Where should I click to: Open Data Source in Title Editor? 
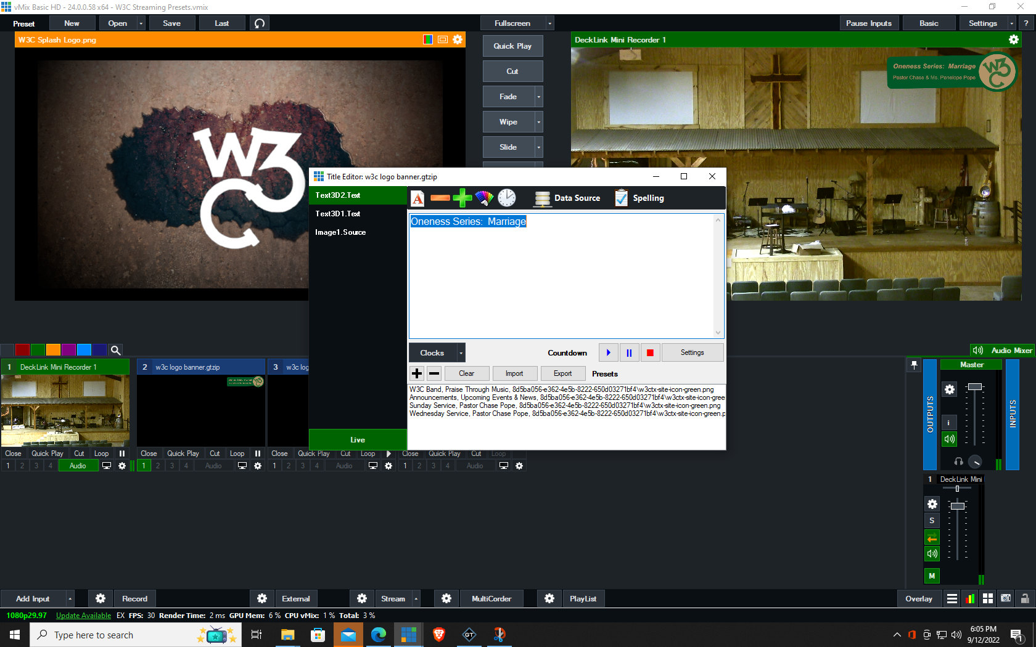point(567,198)
